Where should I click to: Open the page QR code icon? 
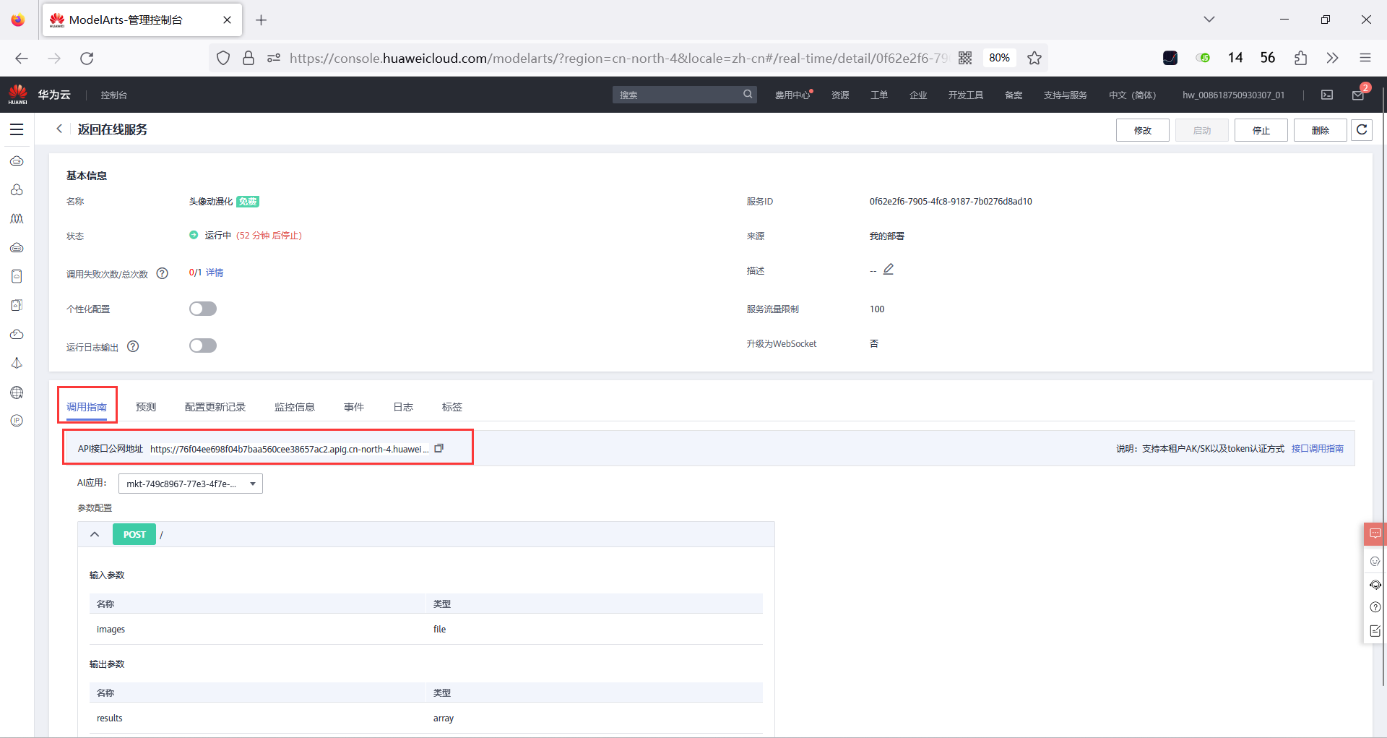pyautogui.click(x=965, y=58)
